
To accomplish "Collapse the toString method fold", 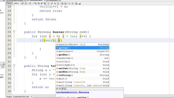I will pyautogui.click(x=14, y=65).
